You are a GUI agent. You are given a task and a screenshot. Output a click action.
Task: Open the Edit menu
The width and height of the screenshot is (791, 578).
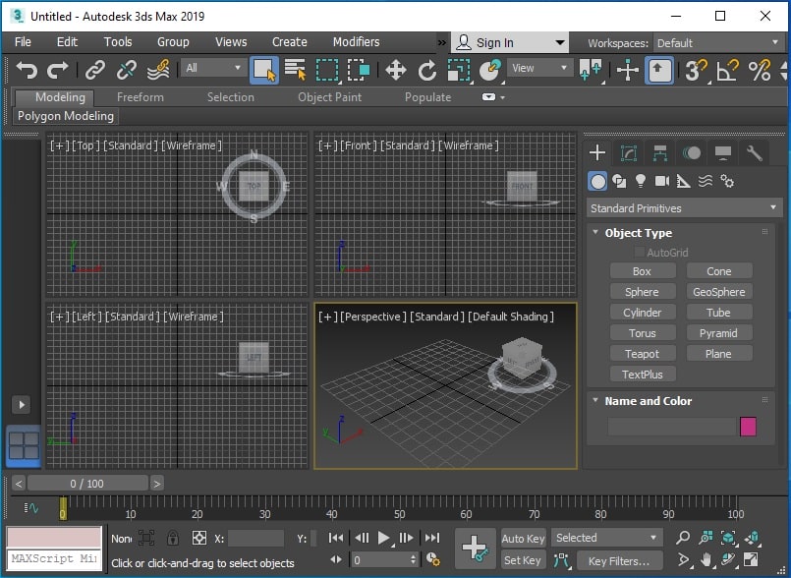pyautogui.click(x=67, y=42)
